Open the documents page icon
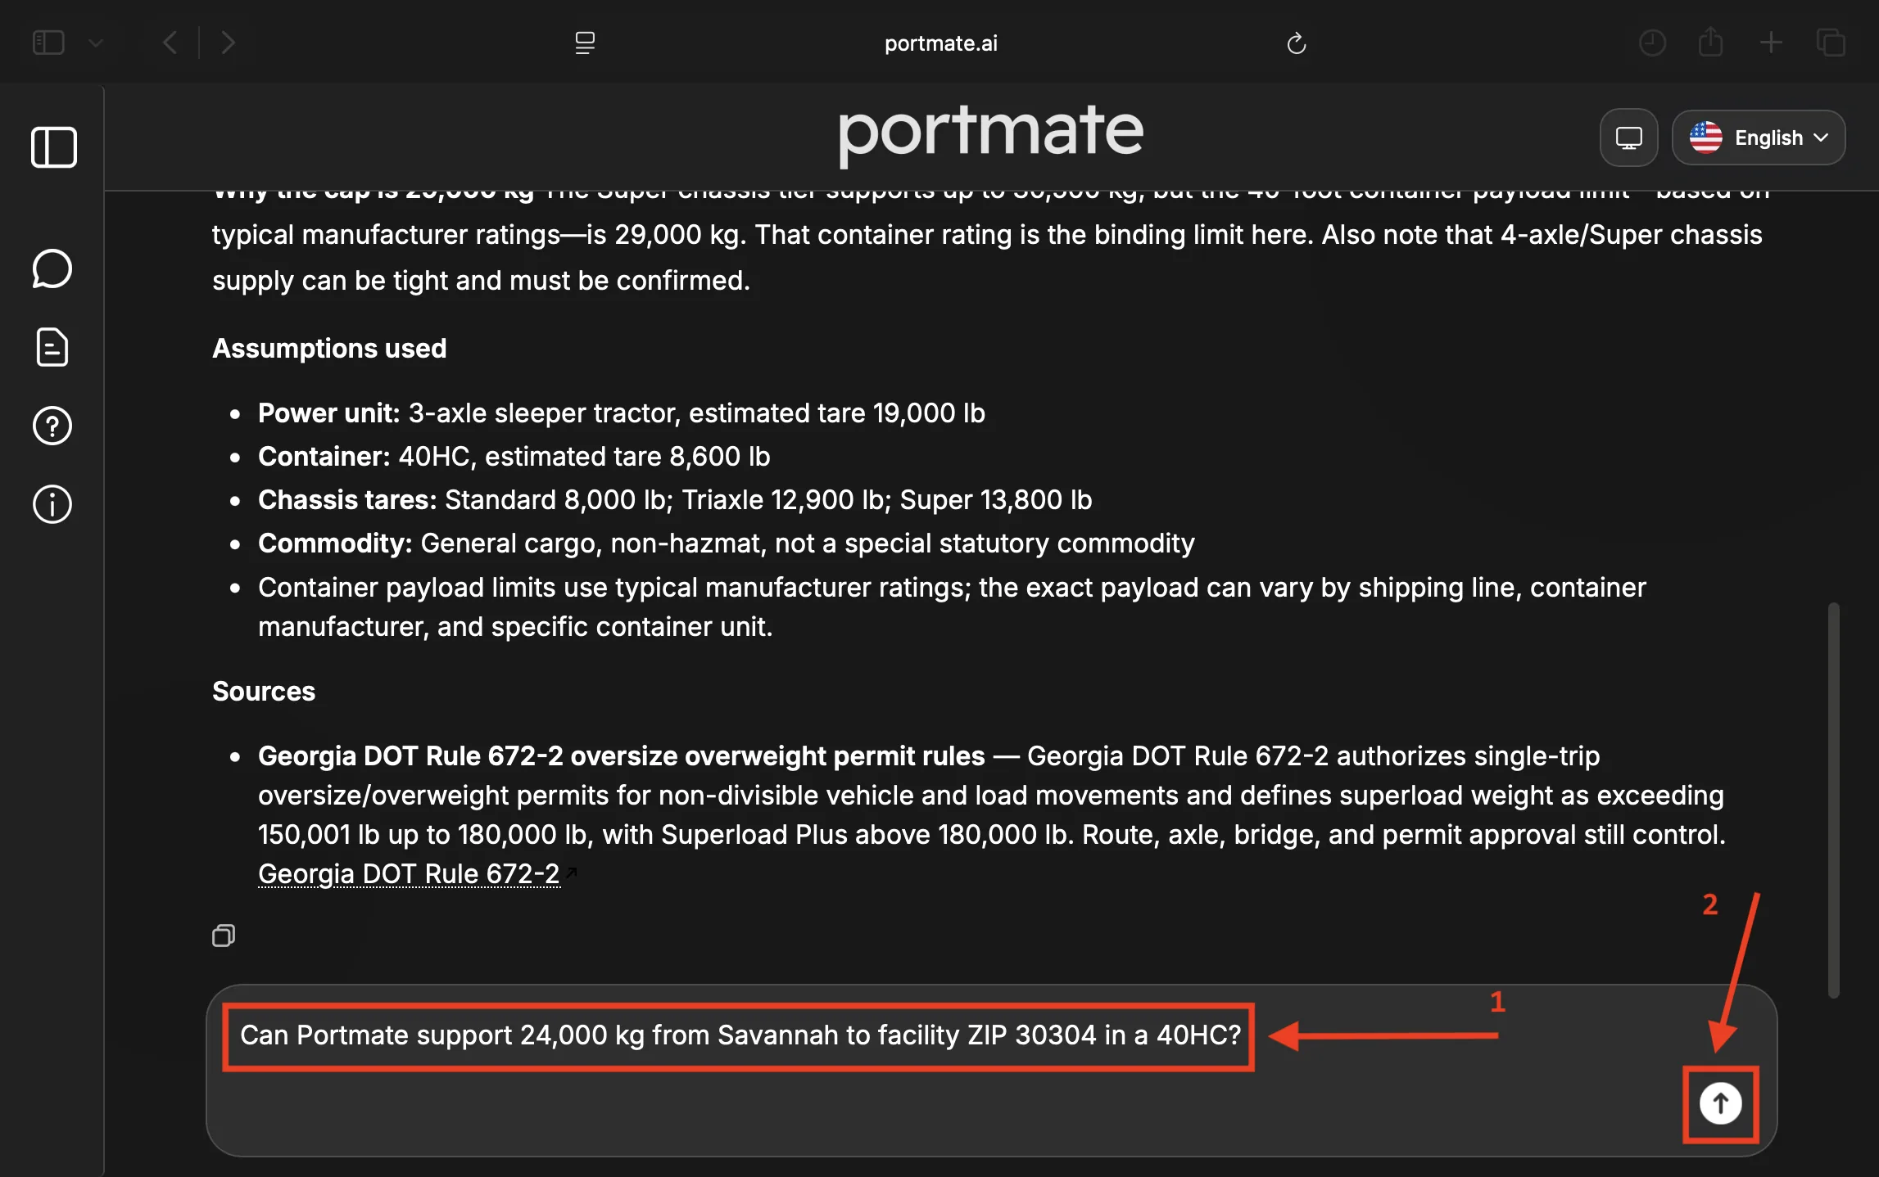 click(x=52, y=347)
